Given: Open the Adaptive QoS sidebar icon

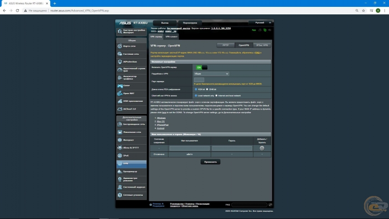Looking at the screenshot, I should click(120, 69).
